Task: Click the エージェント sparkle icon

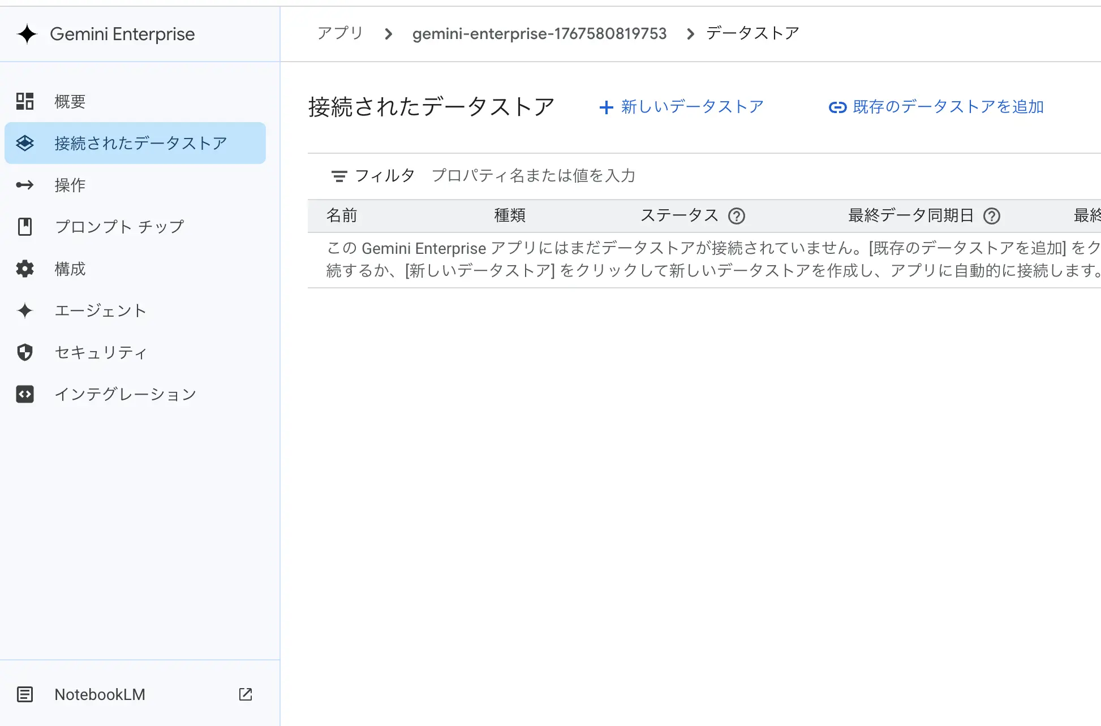Action: [x=25, y=310]
